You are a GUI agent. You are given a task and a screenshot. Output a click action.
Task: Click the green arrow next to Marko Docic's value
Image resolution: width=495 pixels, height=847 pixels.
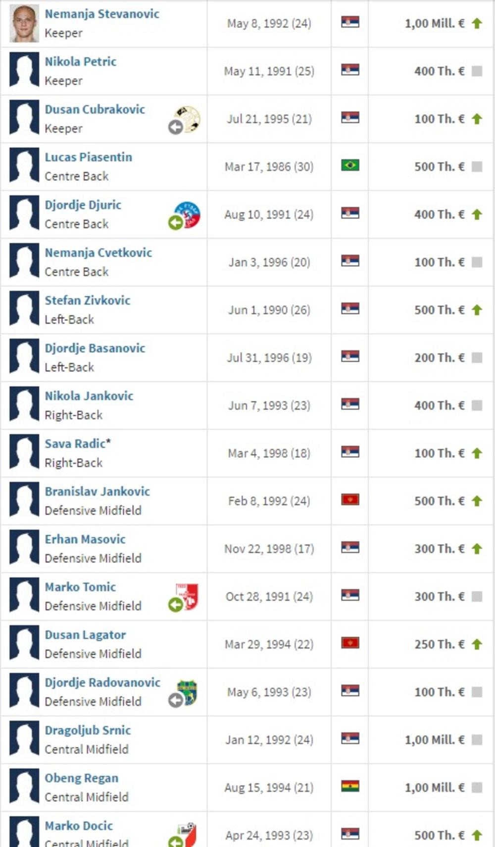477,836
